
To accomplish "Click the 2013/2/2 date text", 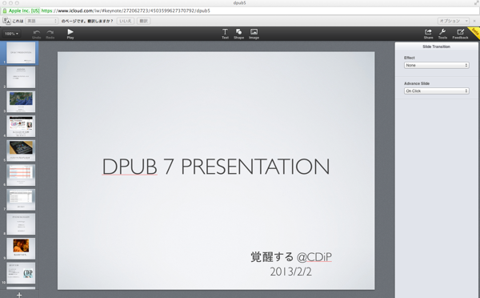I will [x=291, y=272].
